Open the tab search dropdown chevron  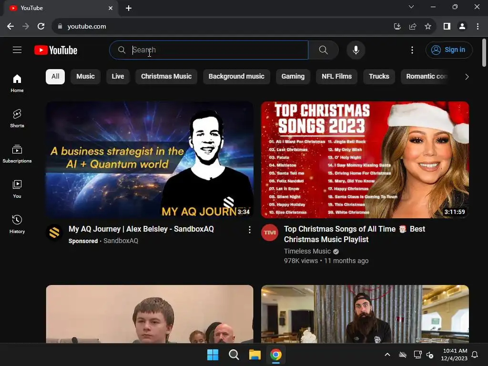[x=411, y=7]
